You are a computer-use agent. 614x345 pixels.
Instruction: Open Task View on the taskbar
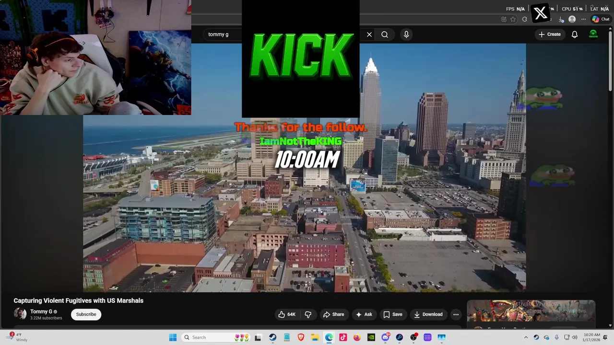click(258, 337)
